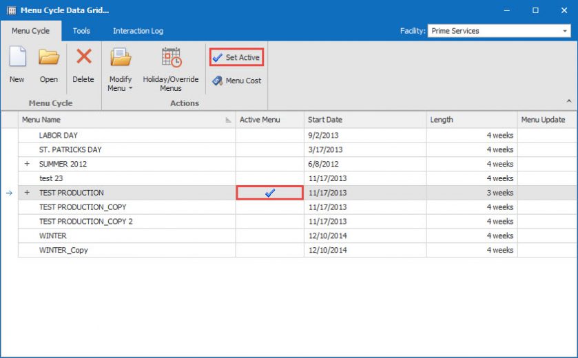Click the Modify Menu icon

pyautogui.click(x=120, y=58)
